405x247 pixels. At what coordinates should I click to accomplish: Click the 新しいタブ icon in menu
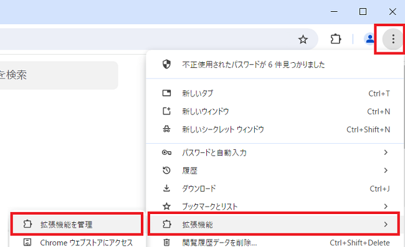click(166, 93)
